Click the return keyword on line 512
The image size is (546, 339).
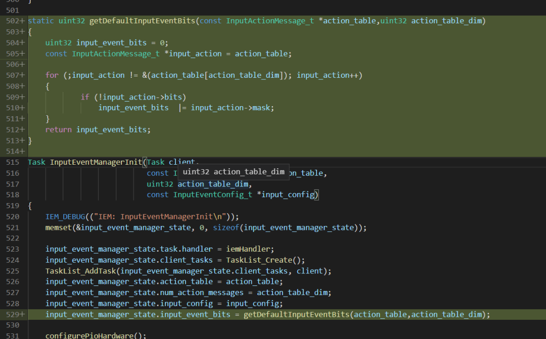59,130
